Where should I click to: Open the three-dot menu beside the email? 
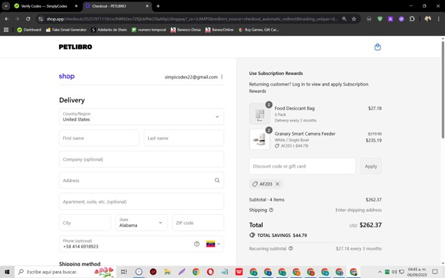pyautogui.click(x=222, y=77)
